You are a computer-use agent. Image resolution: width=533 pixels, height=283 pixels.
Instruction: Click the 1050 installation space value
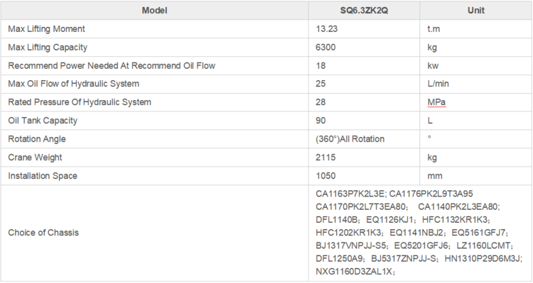(325, 176)
